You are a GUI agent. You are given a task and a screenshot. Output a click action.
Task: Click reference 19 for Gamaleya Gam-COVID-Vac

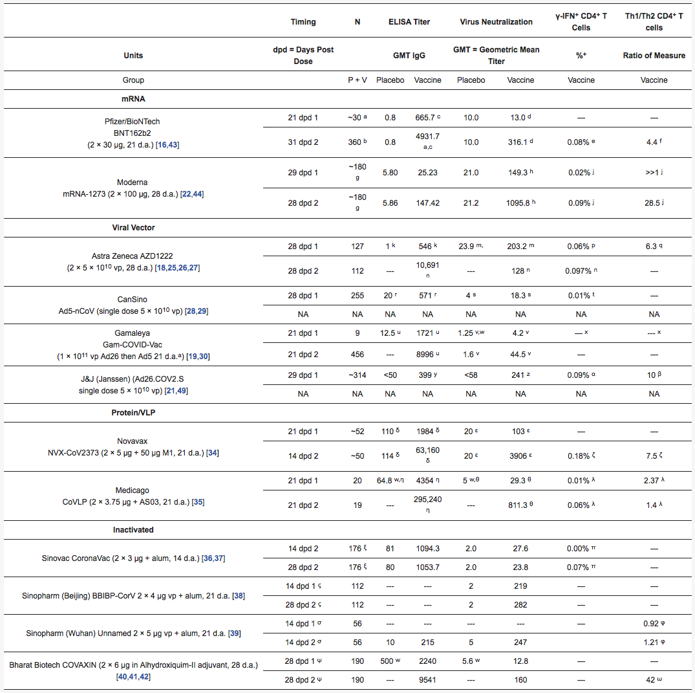193,357
